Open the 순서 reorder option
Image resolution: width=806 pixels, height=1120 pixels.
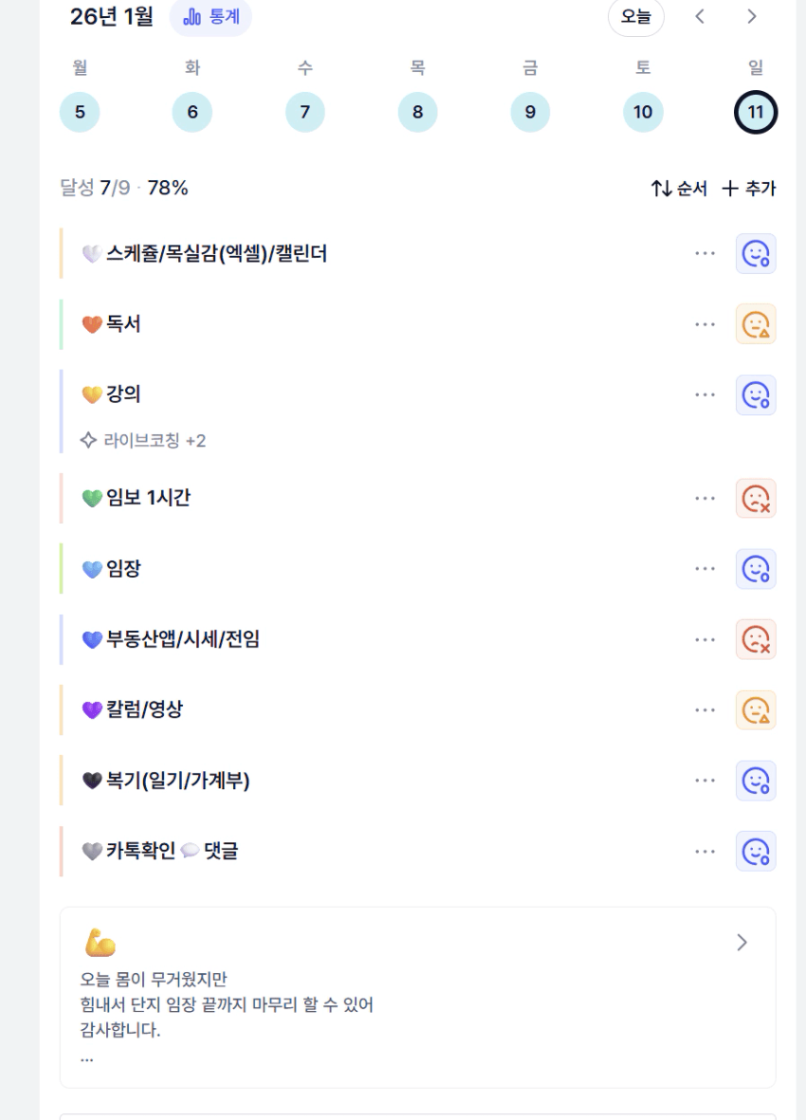click(679, 189)
